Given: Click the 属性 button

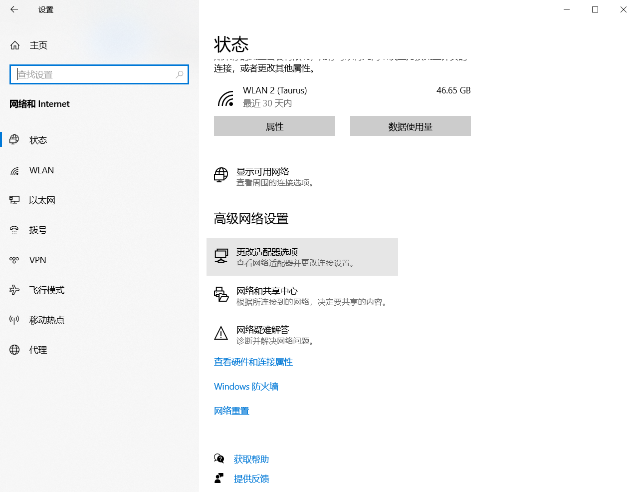Looking at the screenshot, I should 274,126.
